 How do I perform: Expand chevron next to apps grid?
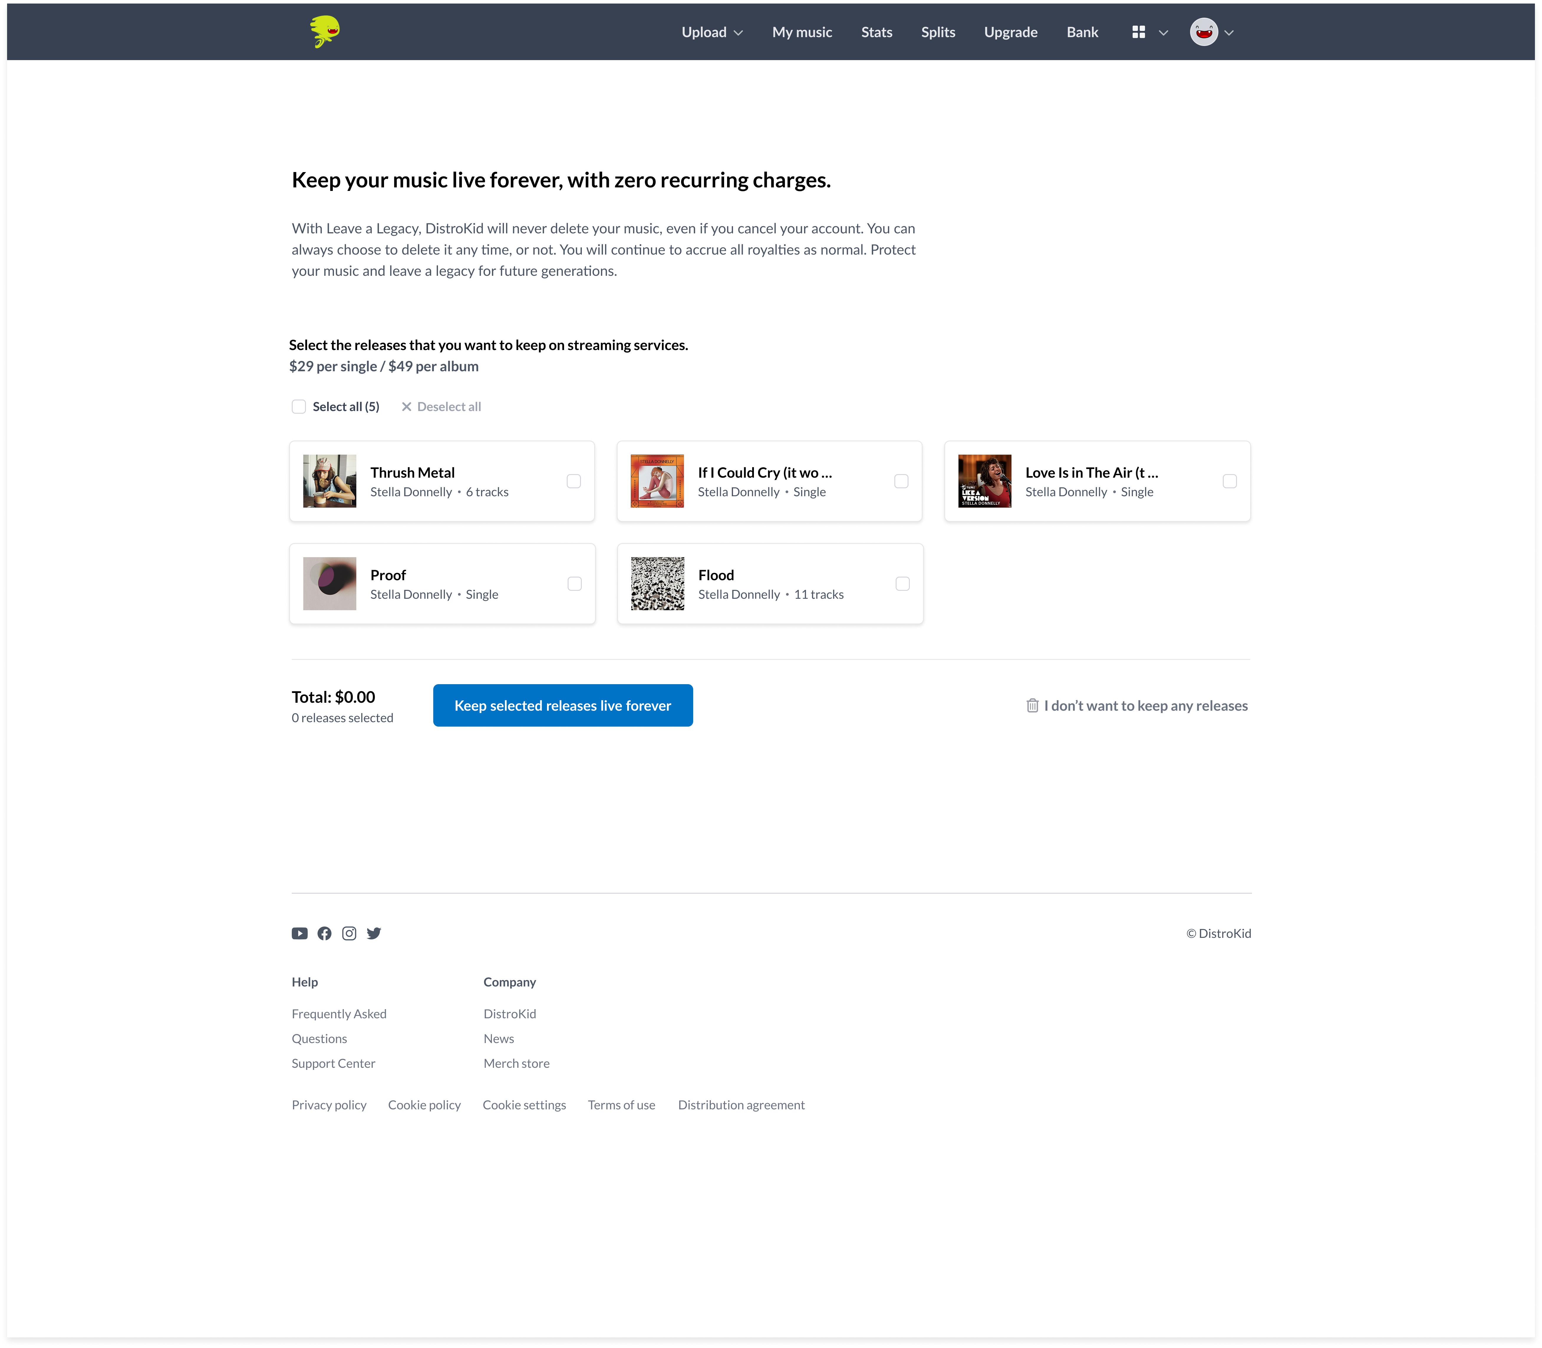pos(1164,32)
